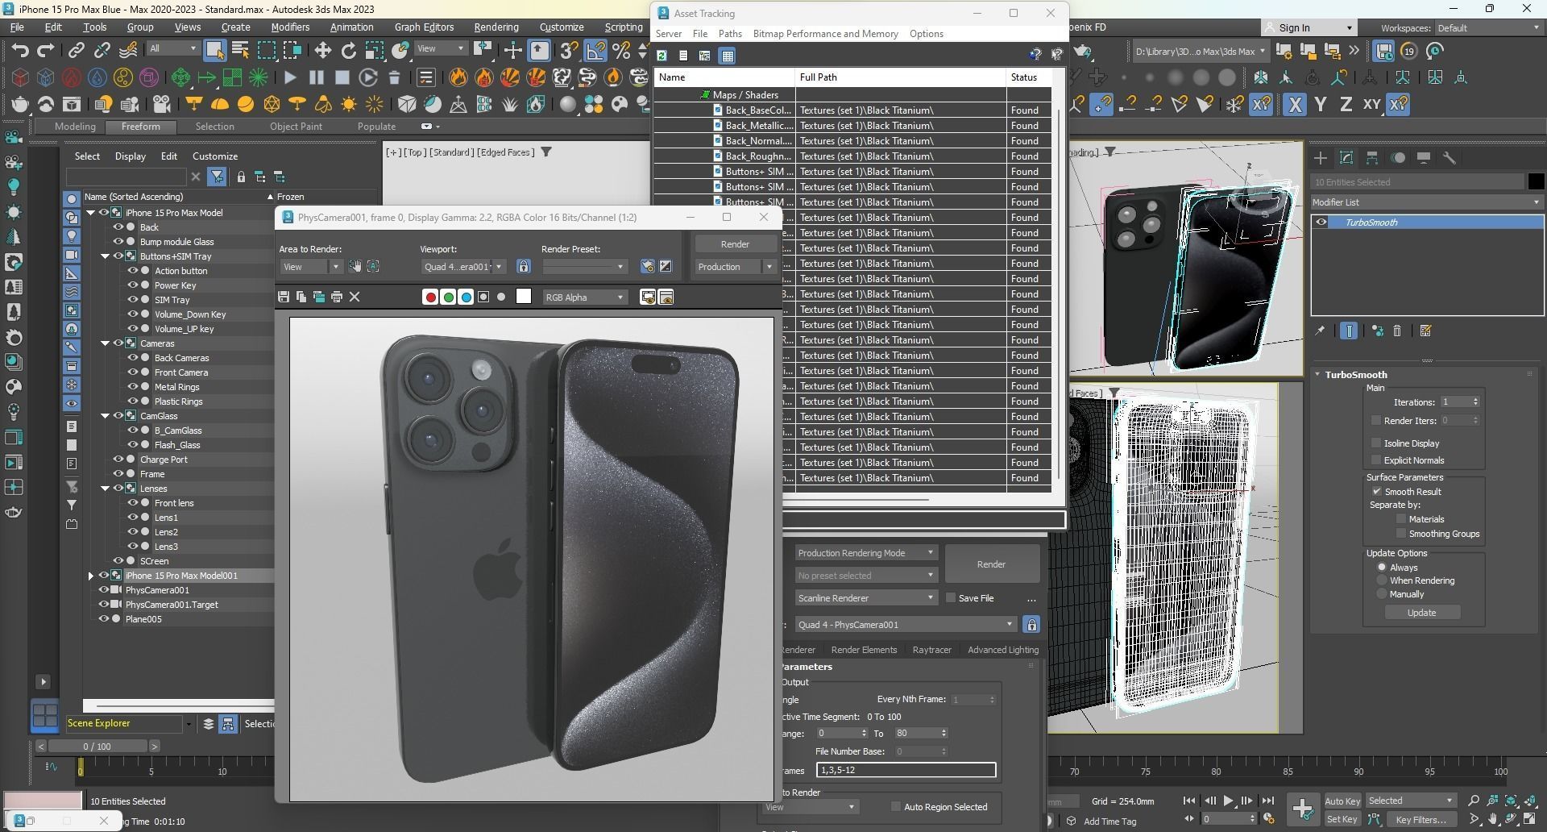
Task: Open RGB Alpha channel dropdown
Action: coord(584,297)
